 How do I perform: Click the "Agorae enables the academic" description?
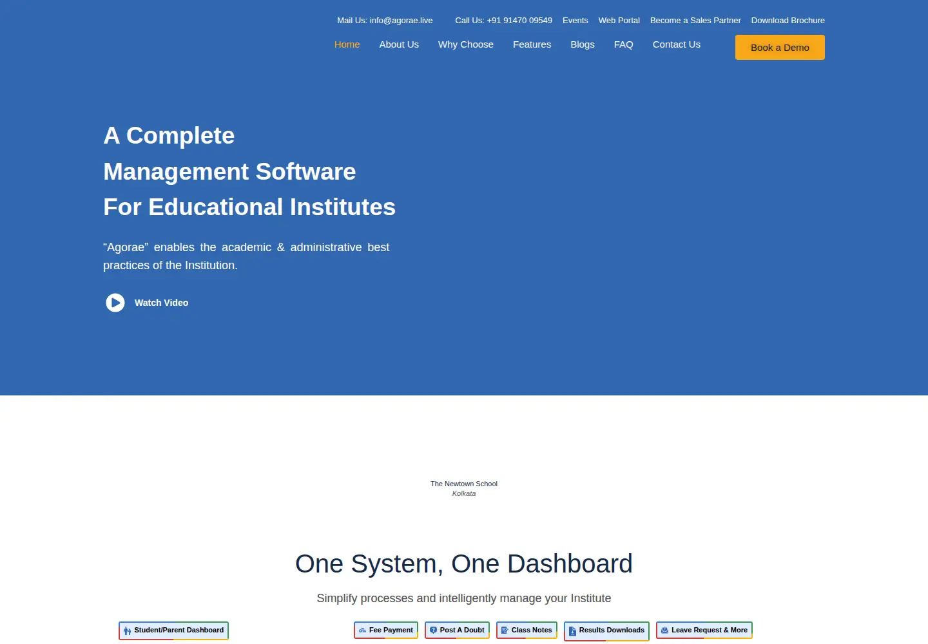(x=246, y=256)
